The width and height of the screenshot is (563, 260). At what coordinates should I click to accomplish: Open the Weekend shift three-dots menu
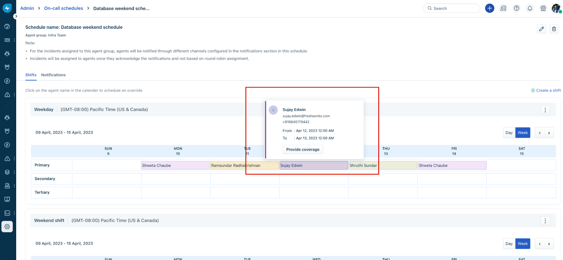click(x=545, y=221)
